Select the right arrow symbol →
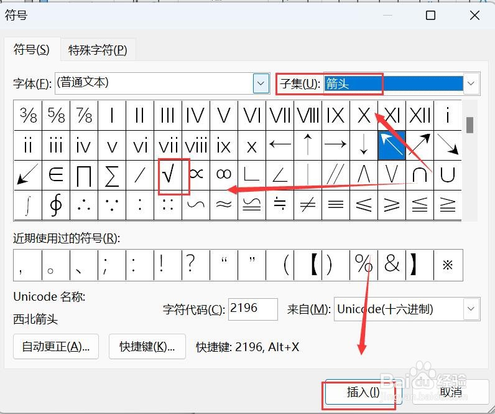 click(x=336, y=145)
